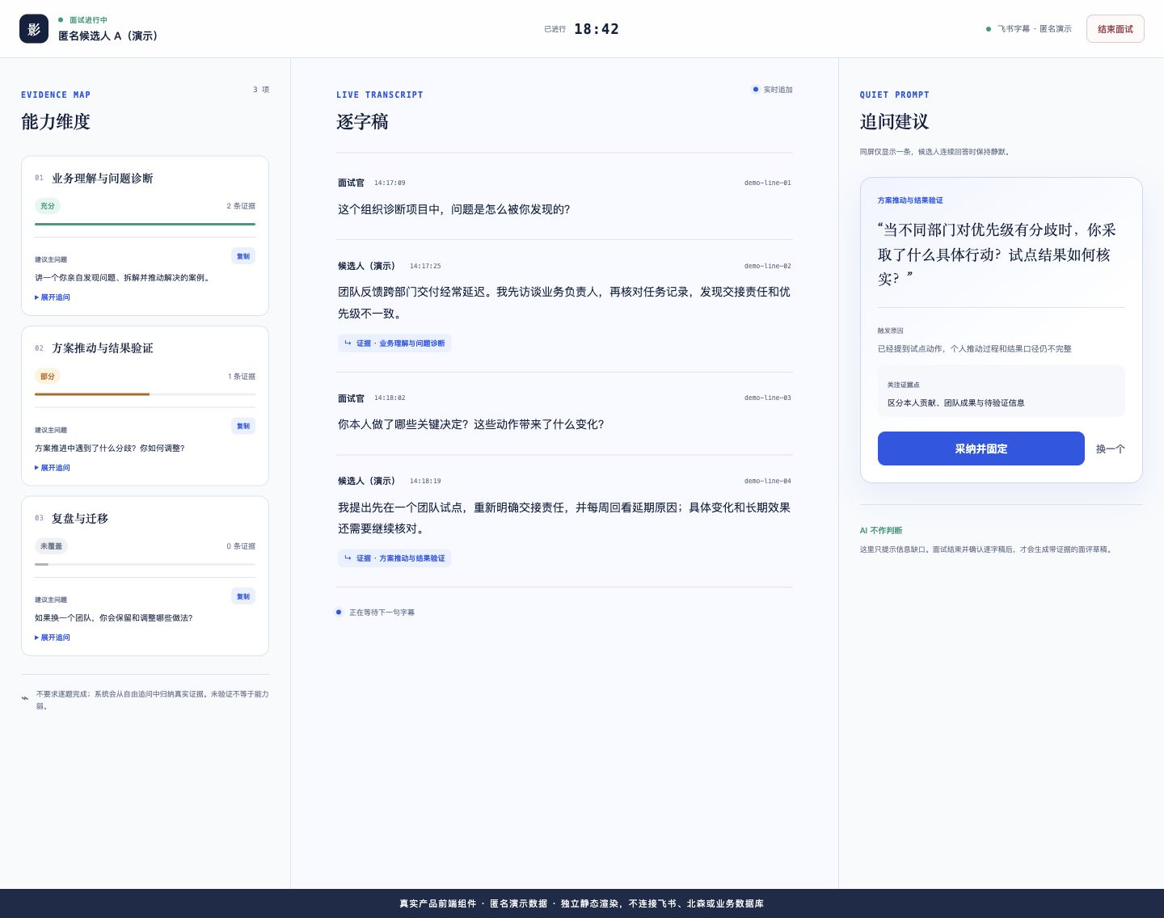Click the card title 业务理解与问题诊断
The width and height of the screenshot is (1164, 918).
point(103,179)
